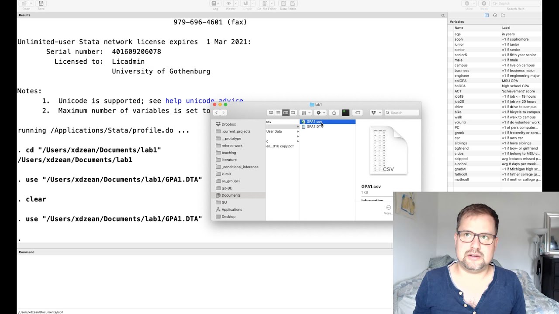Select teaching folder in Finder sidebar
559x314 pixels.
coord(228,153)
